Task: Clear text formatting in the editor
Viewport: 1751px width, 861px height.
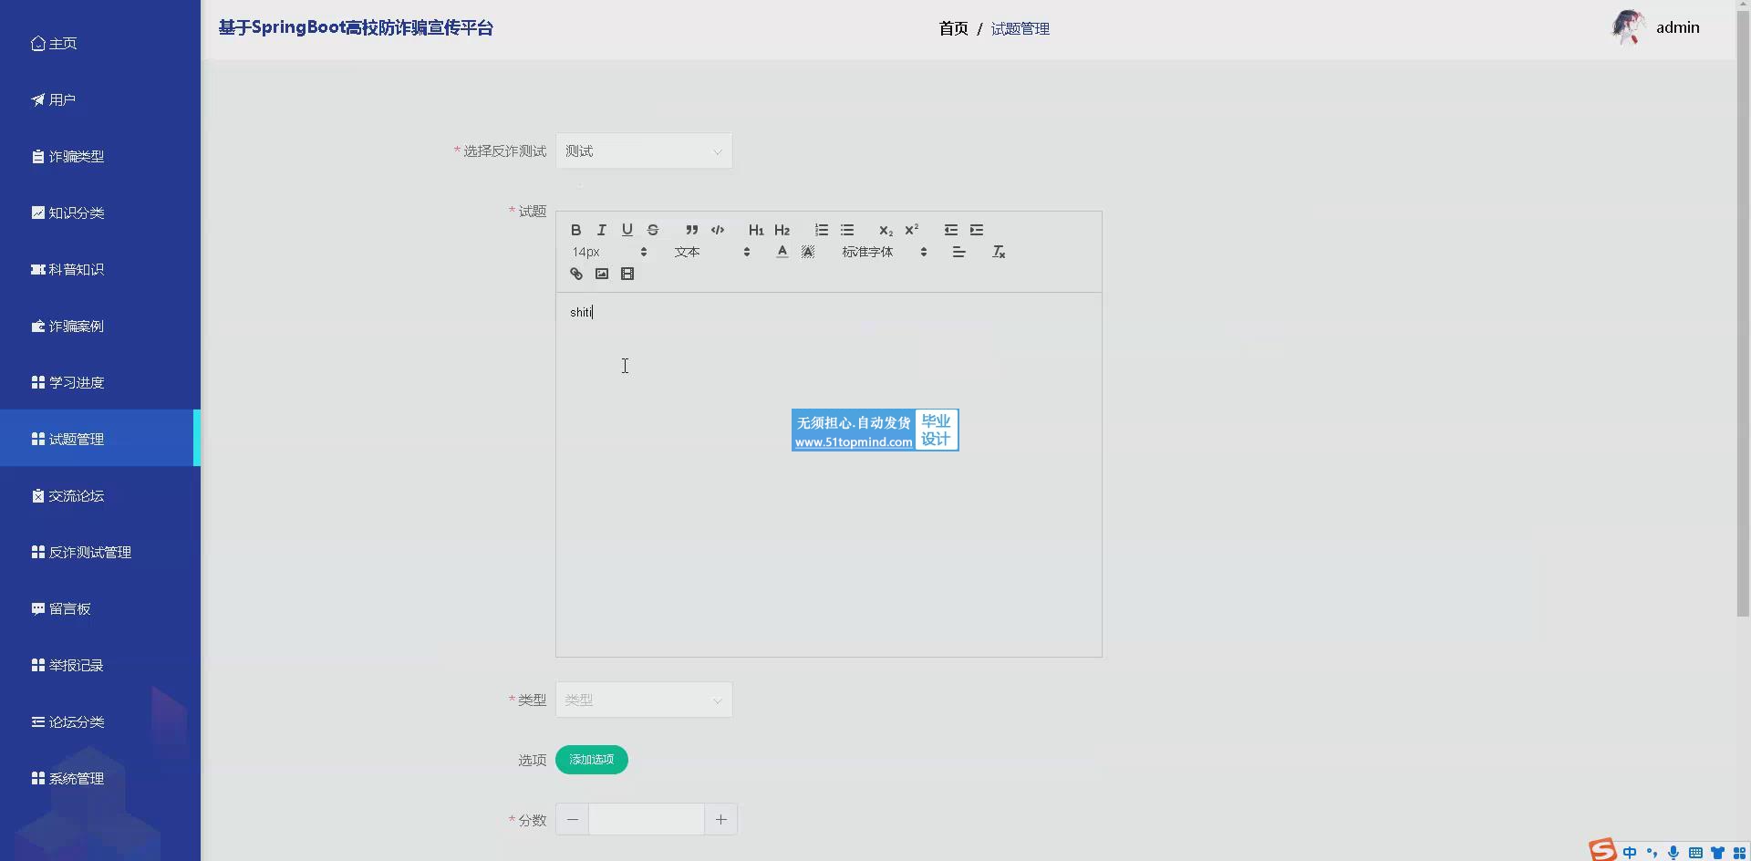Action: tap(999, 252)
